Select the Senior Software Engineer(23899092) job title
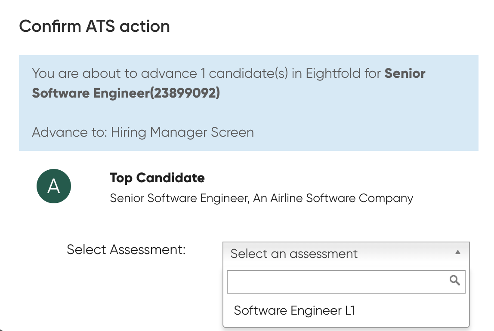The image size is (494, 331). pyautogui.click(x=228, y=83)
